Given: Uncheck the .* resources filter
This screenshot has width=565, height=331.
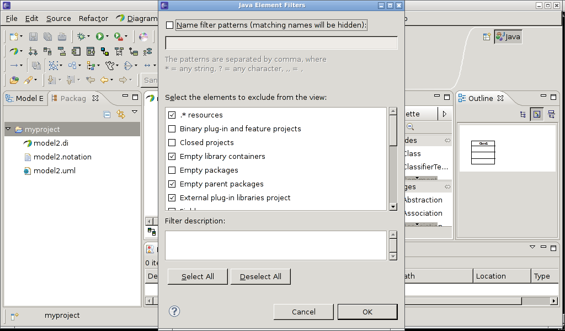Looking at the screenshot, I should click(x=172, y=115).
